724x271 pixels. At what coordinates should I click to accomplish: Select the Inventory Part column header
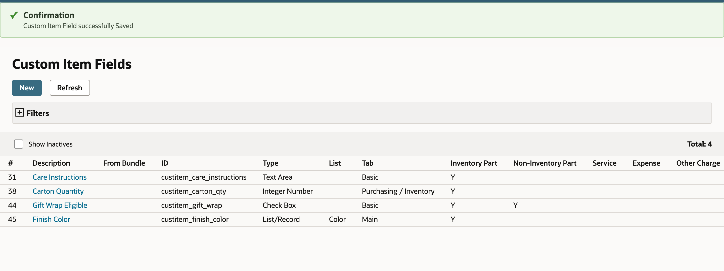pos(474,163)
